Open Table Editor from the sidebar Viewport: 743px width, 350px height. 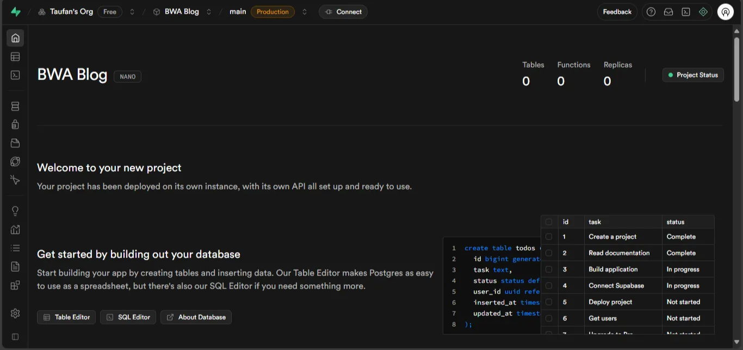(x=15, y=57)
